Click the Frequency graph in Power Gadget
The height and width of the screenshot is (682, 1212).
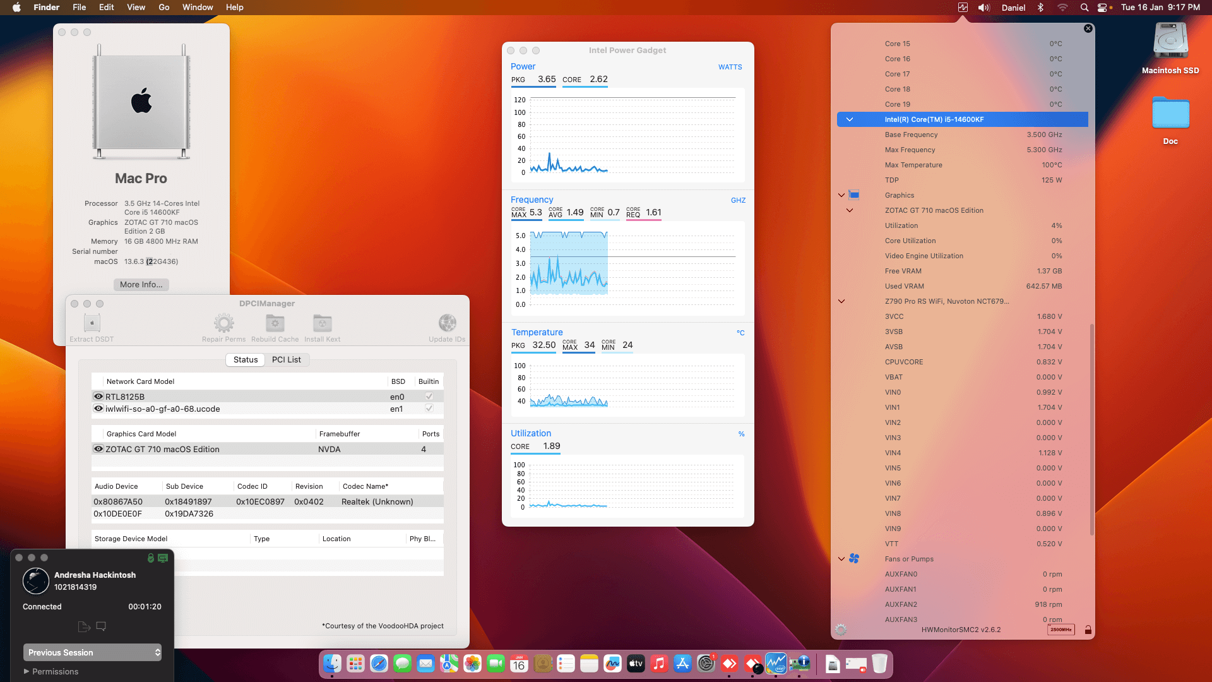[x=627, y=269]
